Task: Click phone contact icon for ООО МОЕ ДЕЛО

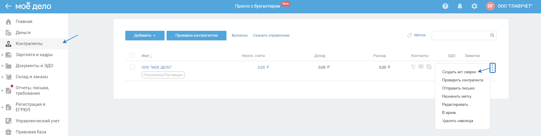Action: [413, 67]
